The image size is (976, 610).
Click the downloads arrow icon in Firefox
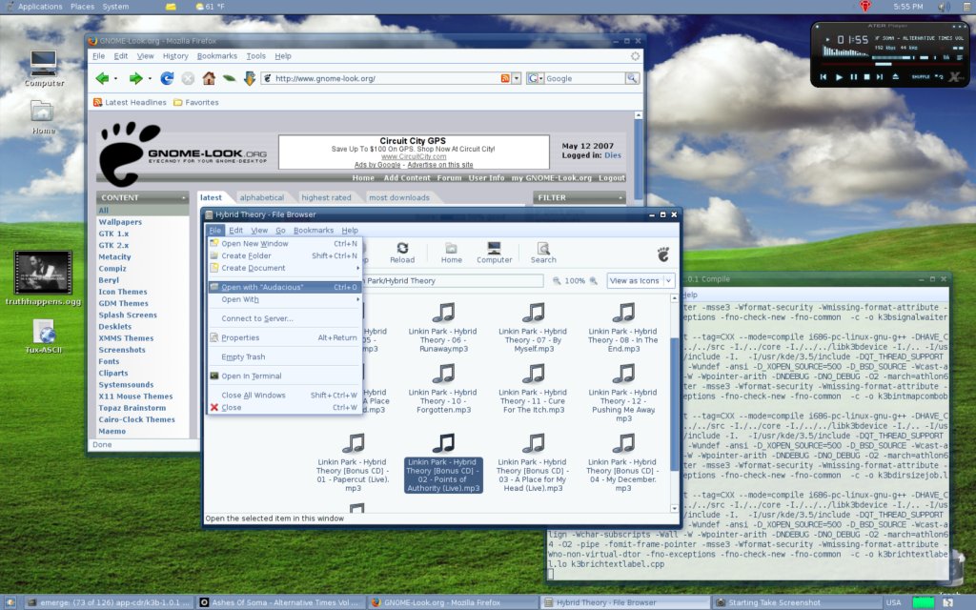(x=250, y=78)
